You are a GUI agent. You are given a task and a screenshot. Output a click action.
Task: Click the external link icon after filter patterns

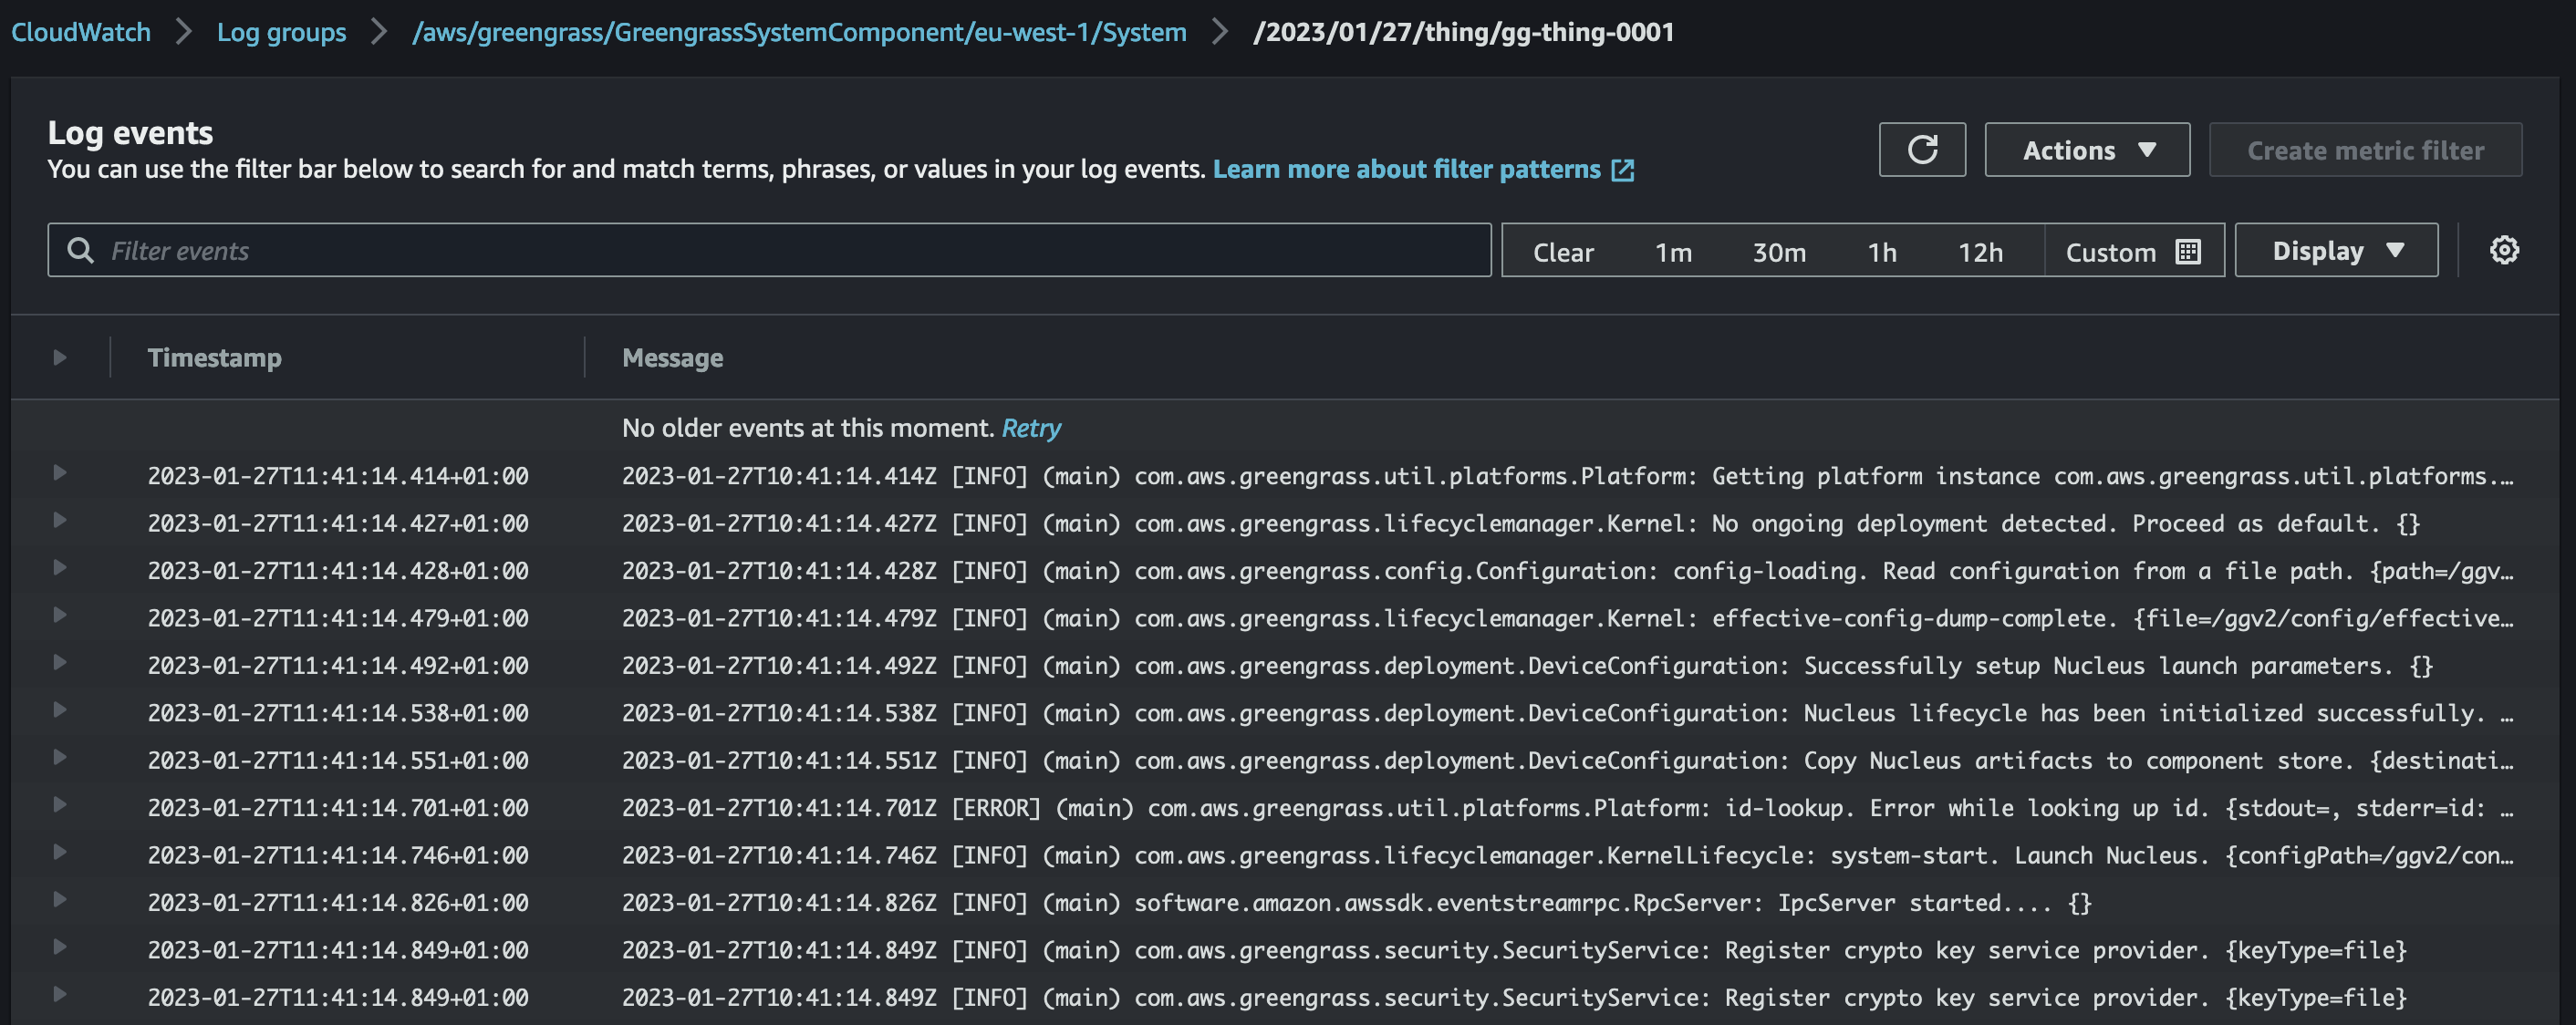[1623, 170]
